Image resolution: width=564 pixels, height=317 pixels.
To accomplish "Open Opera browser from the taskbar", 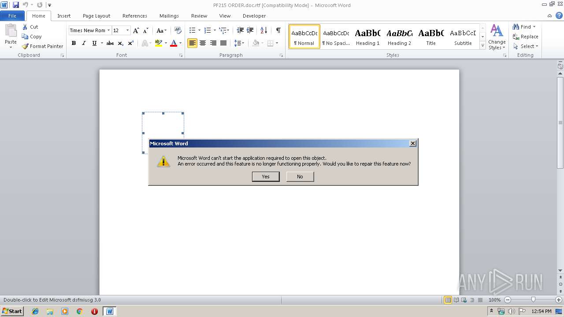I will point(94,311).
